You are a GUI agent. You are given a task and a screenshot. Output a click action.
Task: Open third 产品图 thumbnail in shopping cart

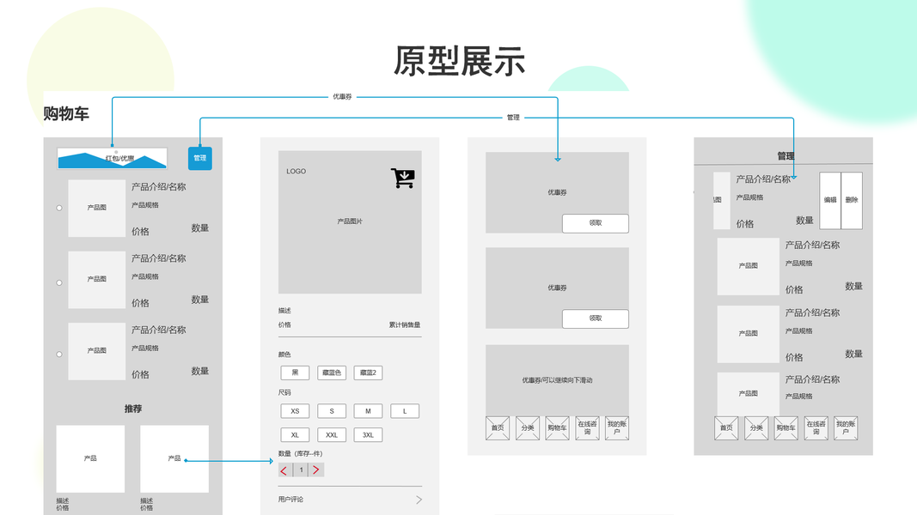coord(96,351)
